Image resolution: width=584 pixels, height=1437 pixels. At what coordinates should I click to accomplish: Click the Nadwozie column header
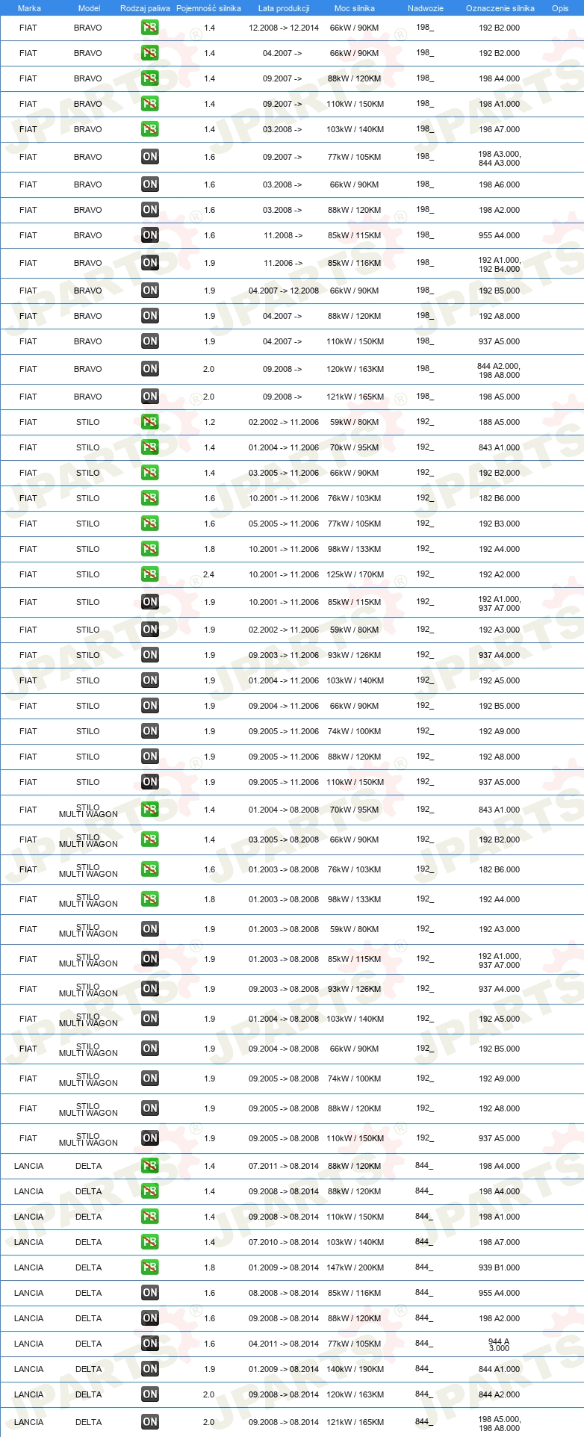click(426, 8)
